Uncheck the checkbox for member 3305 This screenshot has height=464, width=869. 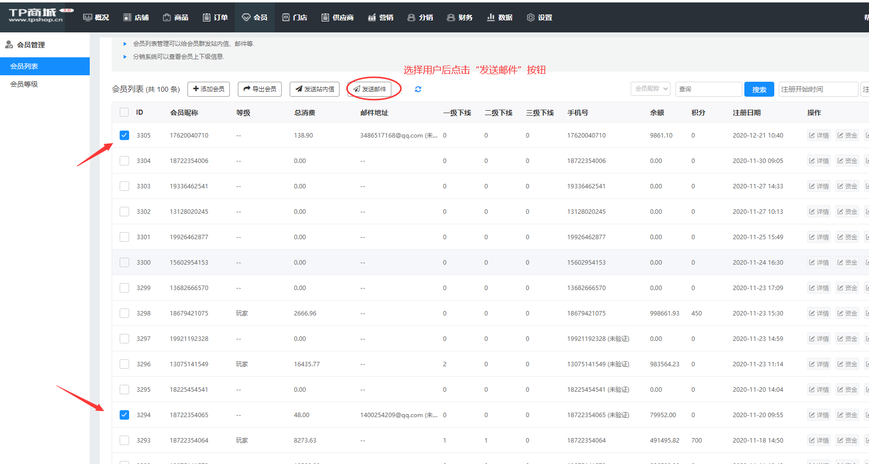tap(124, 136)
